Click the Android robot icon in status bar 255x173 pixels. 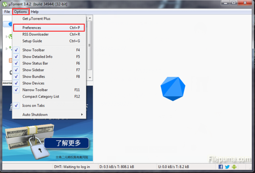(234, 167)
